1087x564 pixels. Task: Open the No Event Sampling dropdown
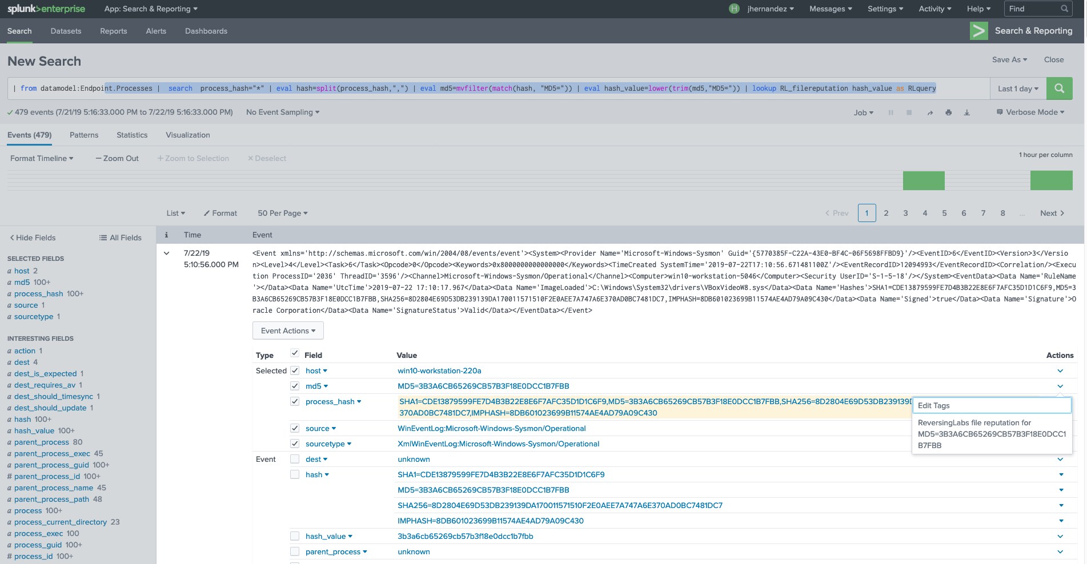[282, 112]
